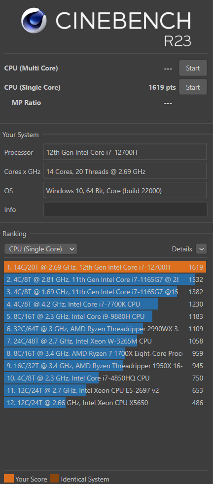Select the i7-1165G7 2.81 GHz ranking row
Viewport: 213px width, 484px height.
[105, 279]
